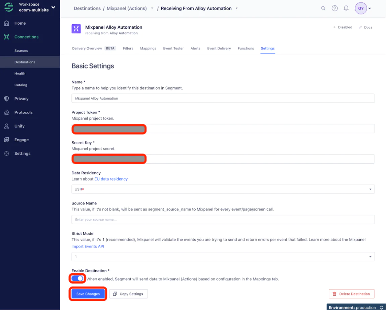Screen dimensions: 388x312
Task: Click the Delete Destination button
Action: point(351,294)
